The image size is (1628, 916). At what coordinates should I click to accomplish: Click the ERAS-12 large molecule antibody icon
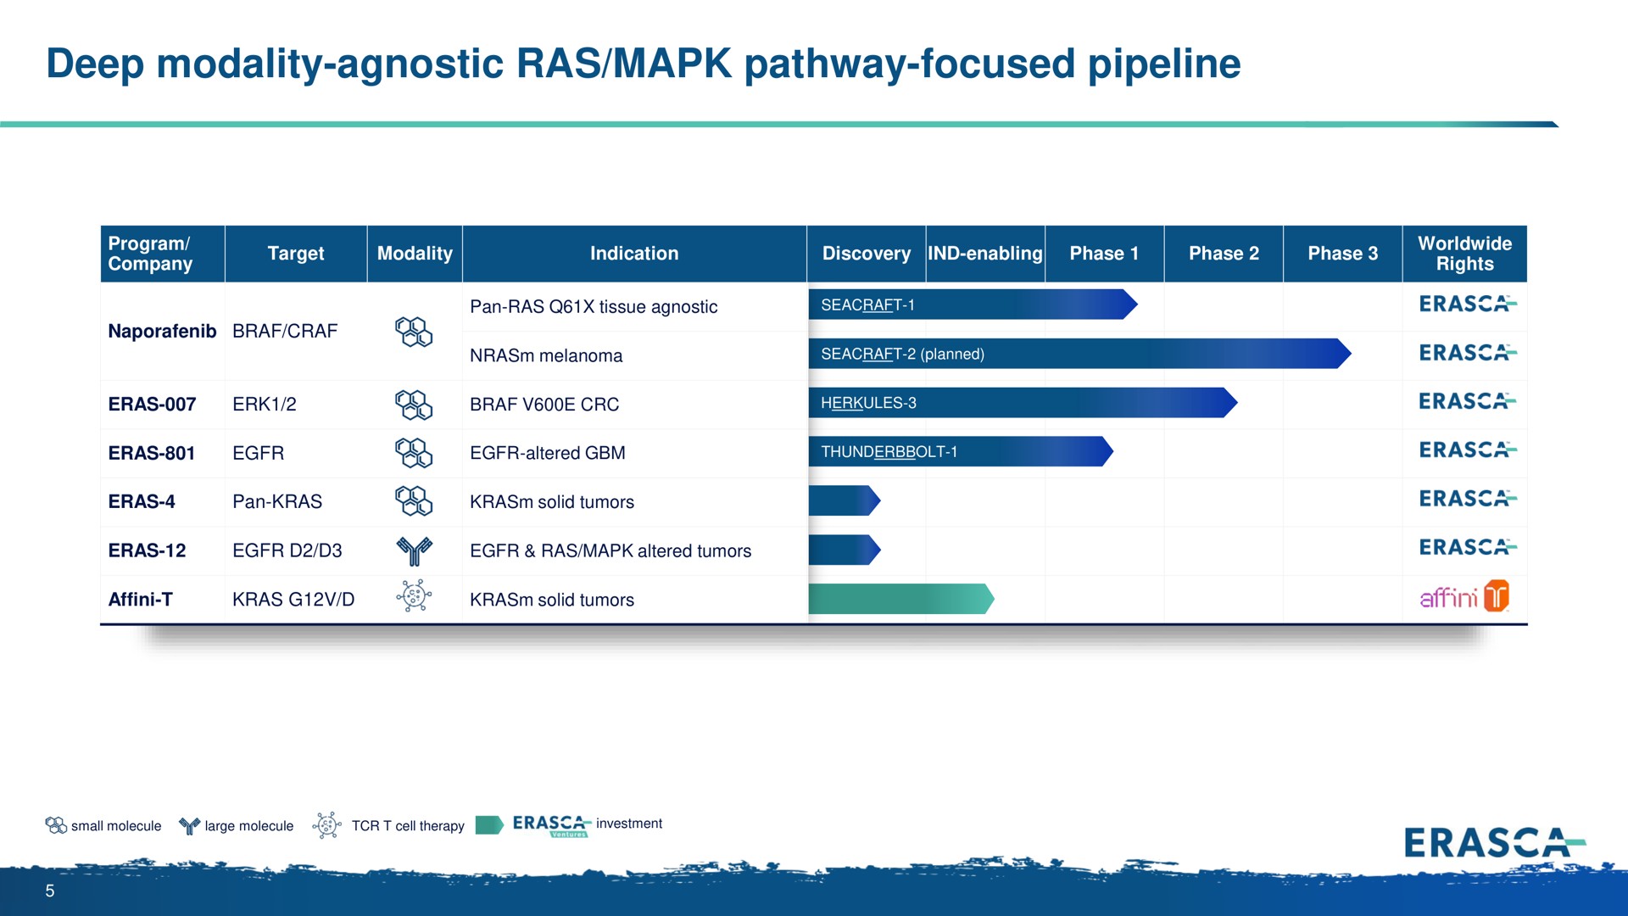(414, 551)
